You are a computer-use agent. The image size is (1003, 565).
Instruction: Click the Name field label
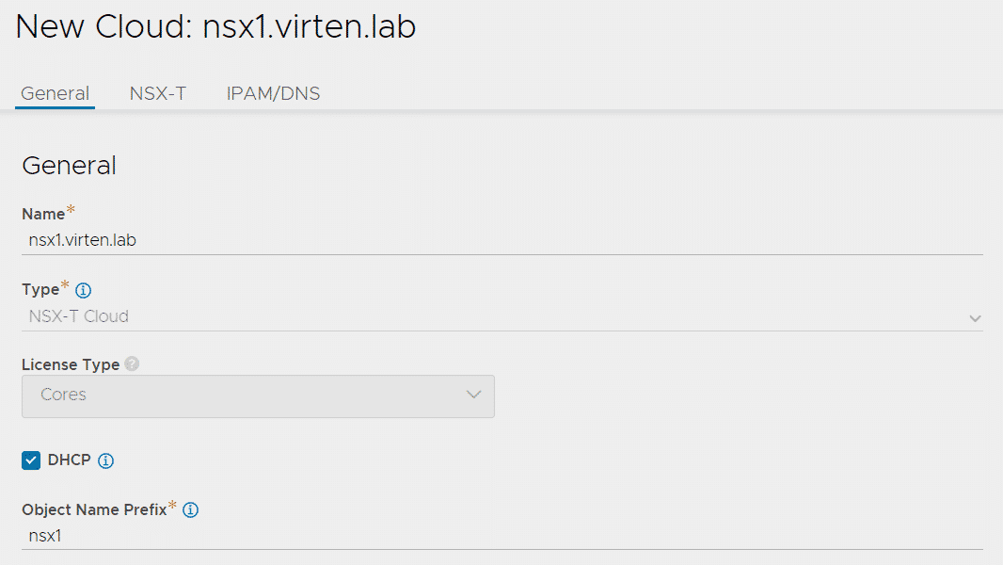coord(43,214)
